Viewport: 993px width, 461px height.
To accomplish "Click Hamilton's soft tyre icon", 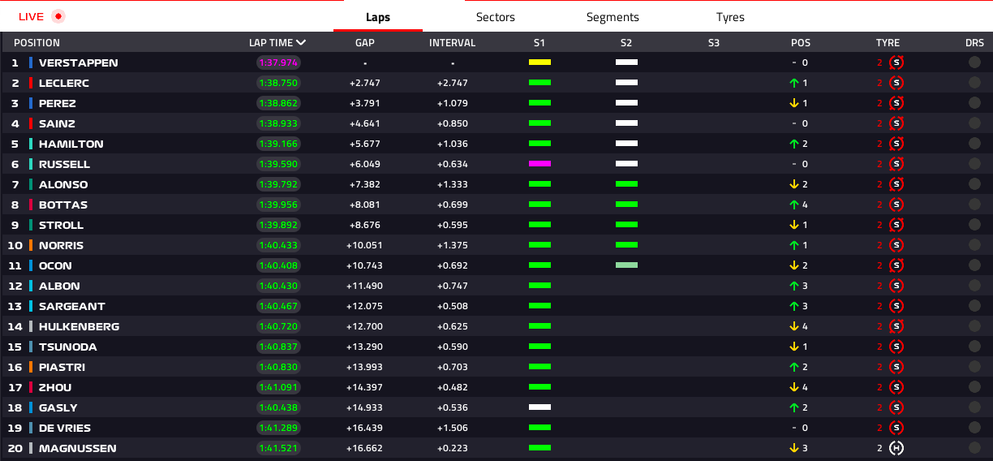I will click(x=896, y=144).
